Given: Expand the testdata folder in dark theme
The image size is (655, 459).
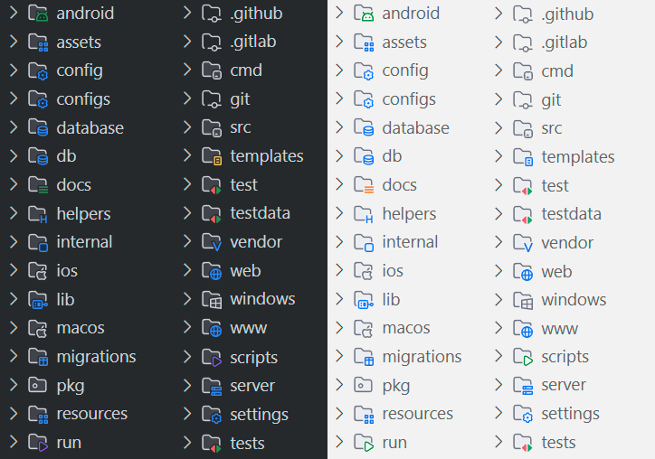Looking at the screenshot, I should tap(187, 213).
